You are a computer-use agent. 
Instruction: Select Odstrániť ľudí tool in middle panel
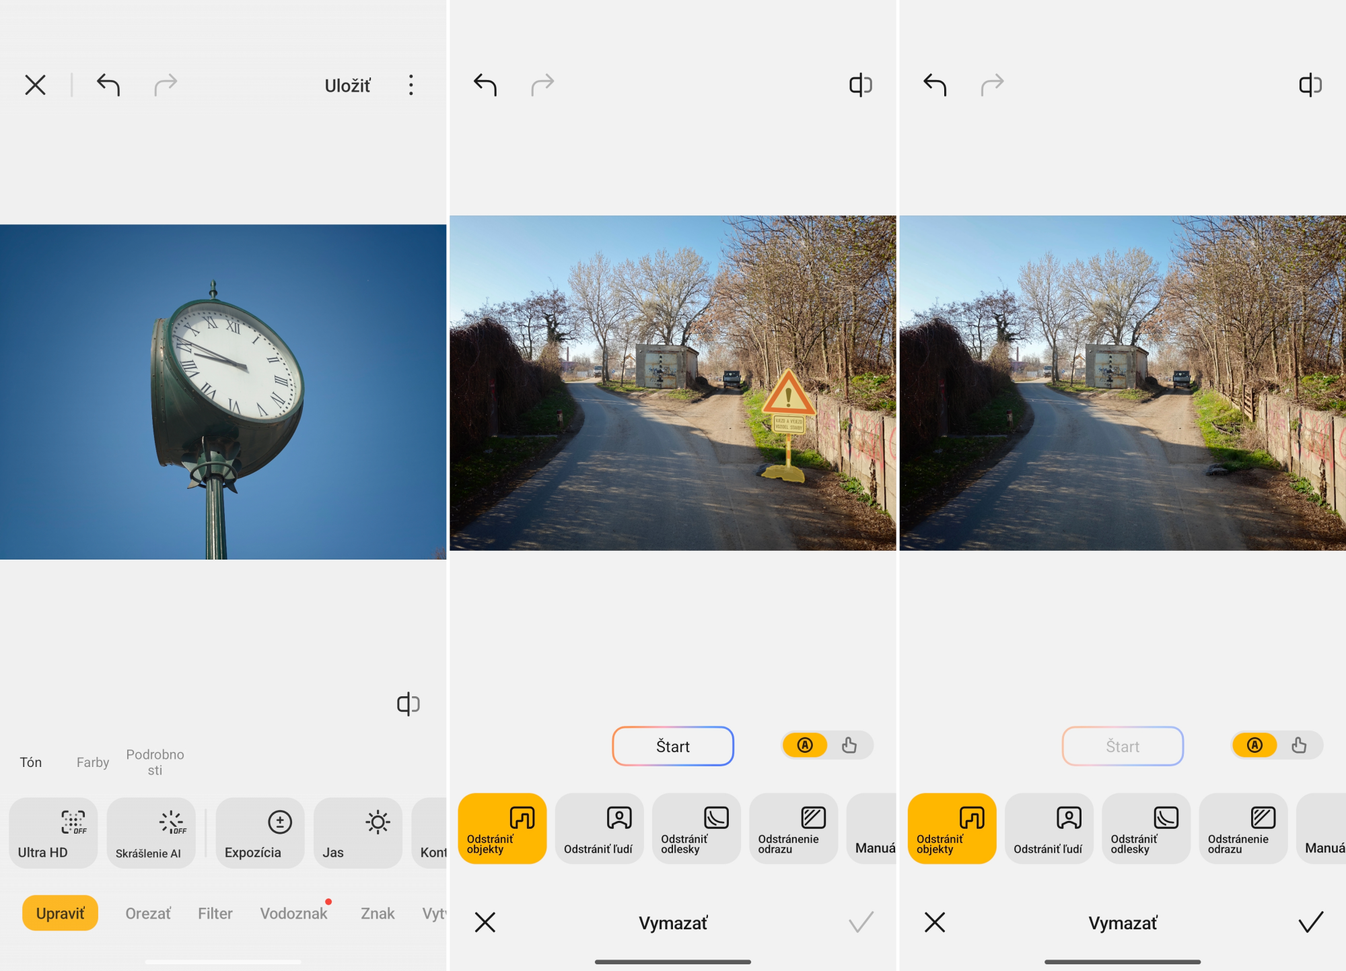pos(599,829)
